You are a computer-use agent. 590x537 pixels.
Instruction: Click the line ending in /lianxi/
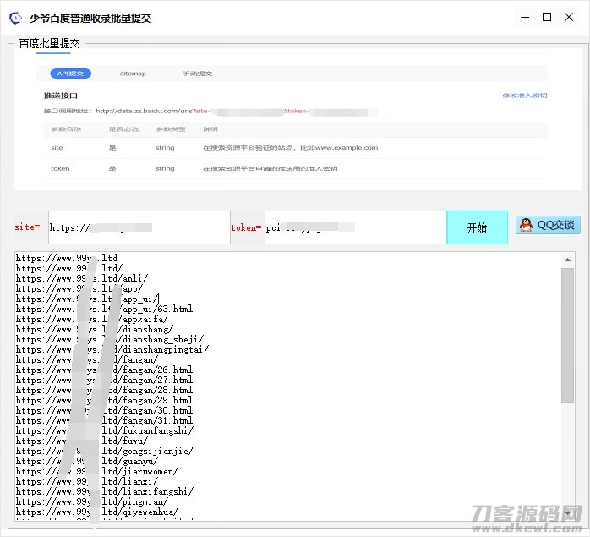click(x=87, y=482)
